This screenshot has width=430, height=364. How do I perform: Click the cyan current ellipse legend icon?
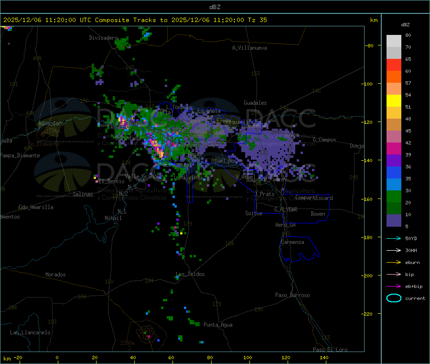[394, 298]
